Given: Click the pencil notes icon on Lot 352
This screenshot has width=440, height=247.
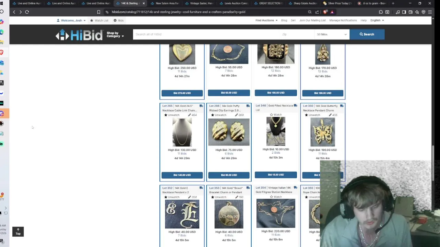Looking at the screenshot, I should point(189,197).
